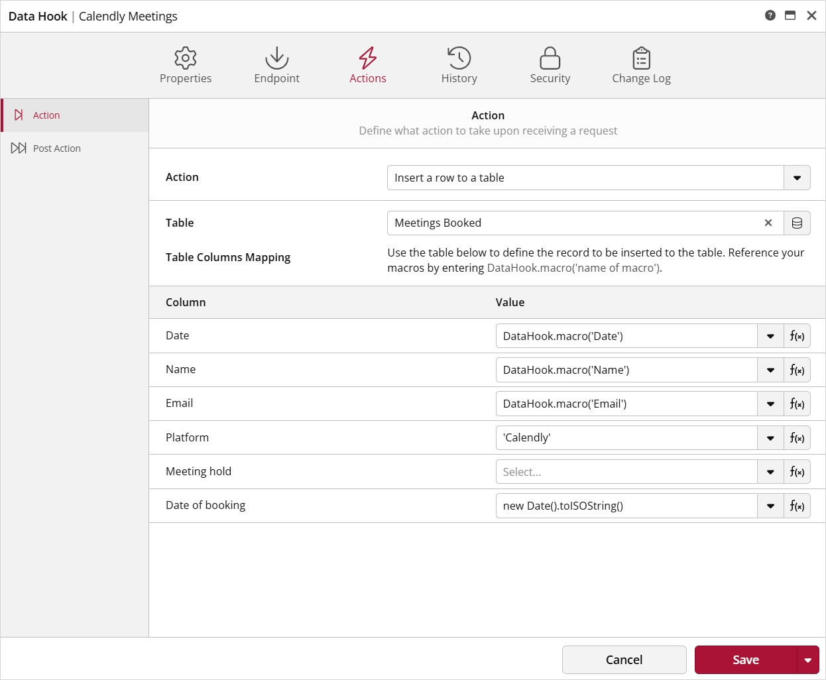The image size is (826, 680).
Task: Open Platform column value dropdown
Action: click(x=770, y=437)
